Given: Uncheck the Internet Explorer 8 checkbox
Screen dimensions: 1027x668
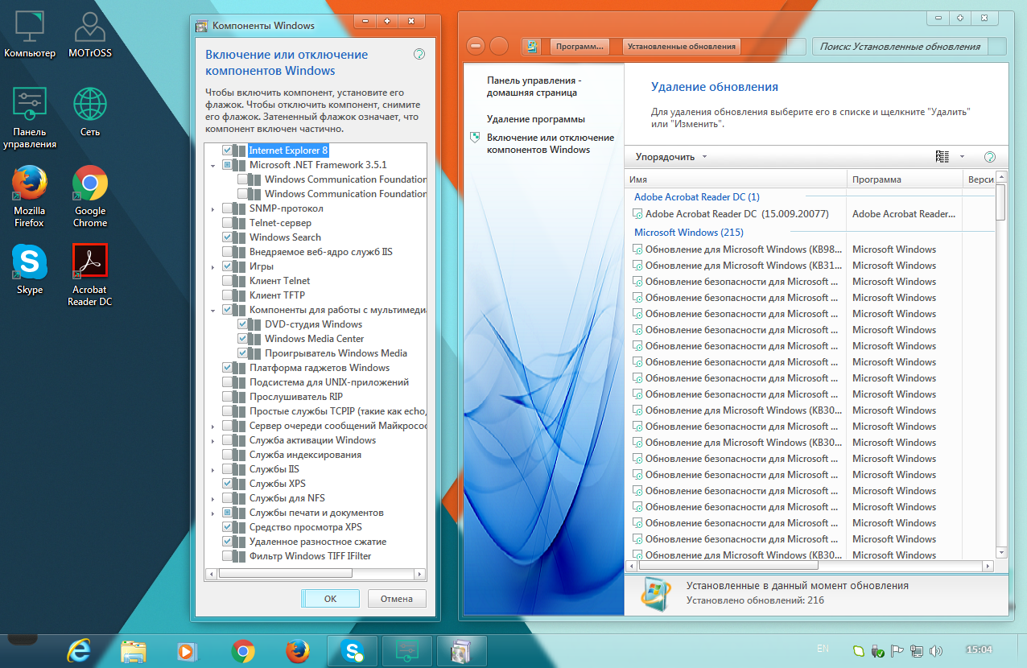Looking at the screenshot, I should (x=227, y=151).
